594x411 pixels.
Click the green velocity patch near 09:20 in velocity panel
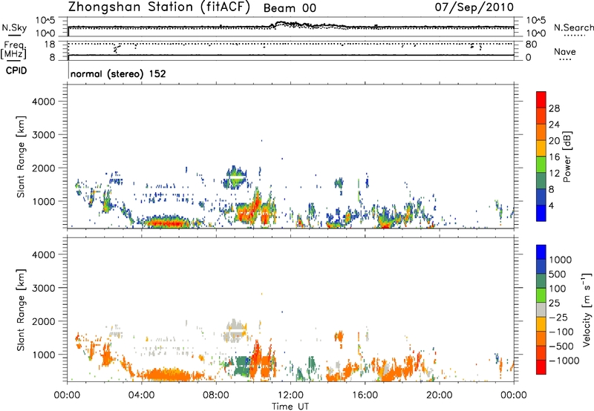(x=241, y=366)
